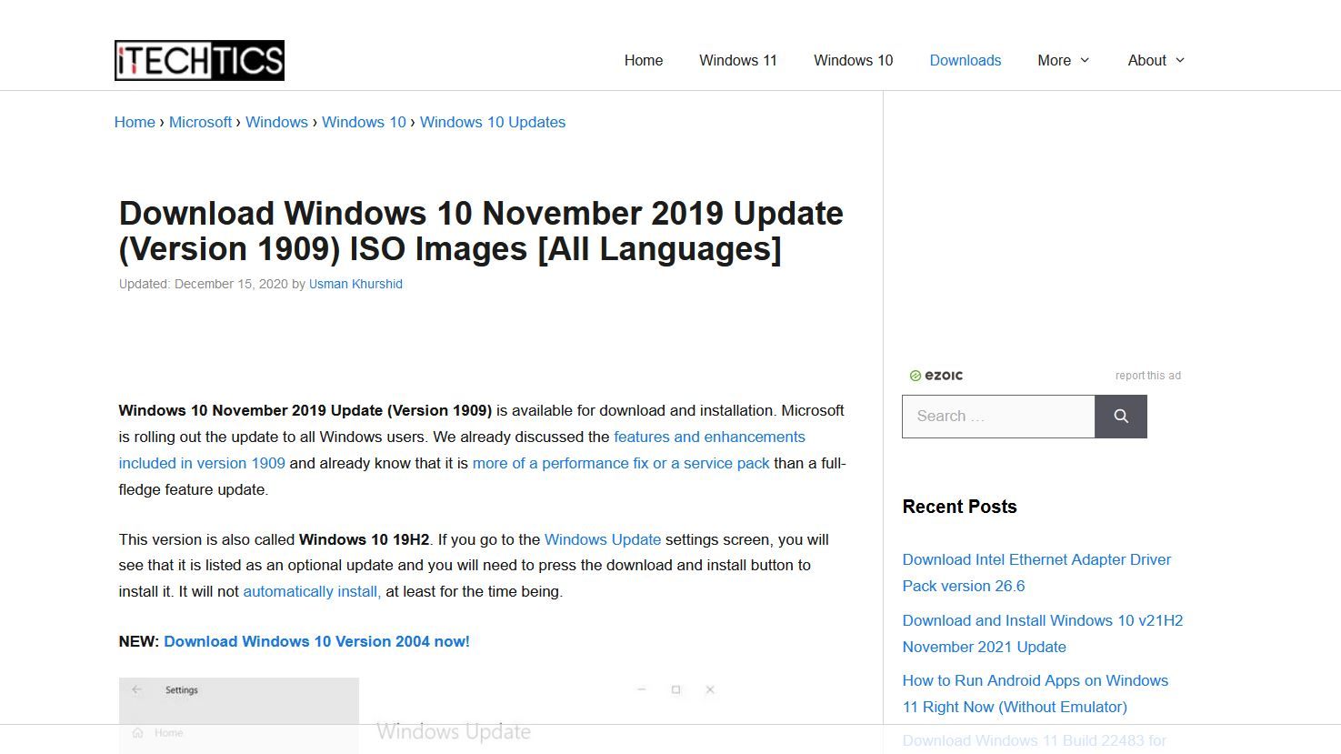Image resolution: width=1341 pixels, height=754 pixels.
Task: Open Windows 10 v21H2 November 2021 post
Action: click(x=1043, y=634)
